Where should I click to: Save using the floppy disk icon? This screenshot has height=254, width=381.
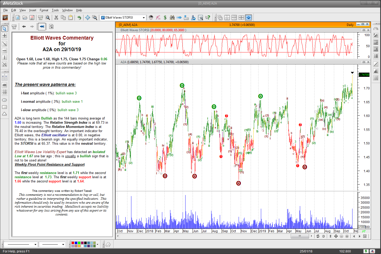tap(32, 18)
